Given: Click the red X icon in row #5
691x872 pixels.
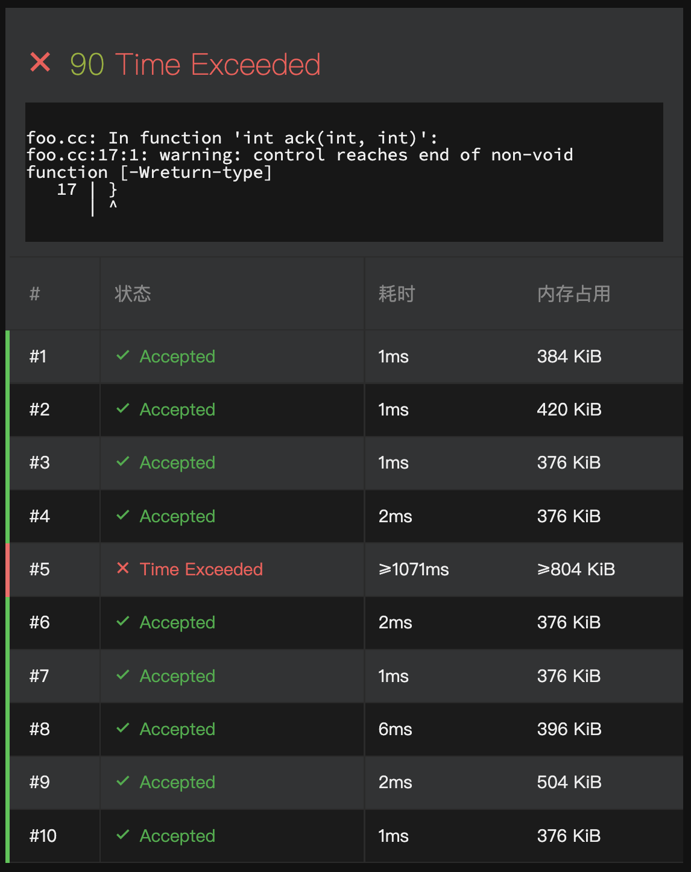Looking at the screenshot, I should pyautogui.click(x=123, y=568).
